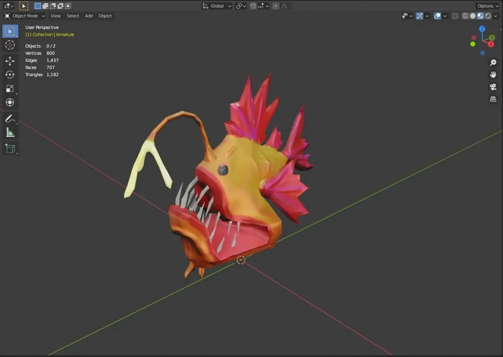Open the View menu
The height and width of the screenshot is (357, 503).
56,16
